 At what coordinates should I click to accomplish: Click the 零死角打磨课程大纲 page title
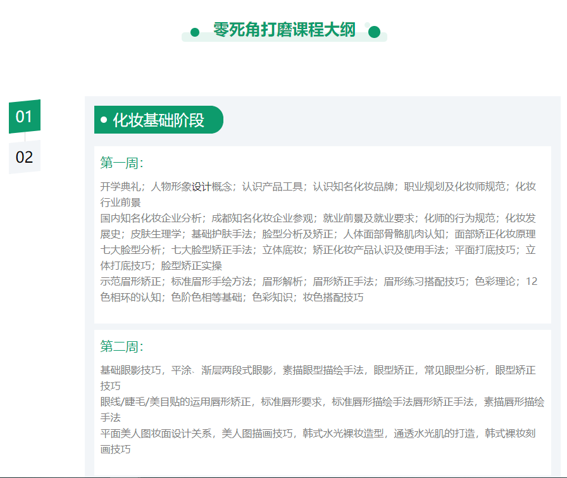[284, 30]
